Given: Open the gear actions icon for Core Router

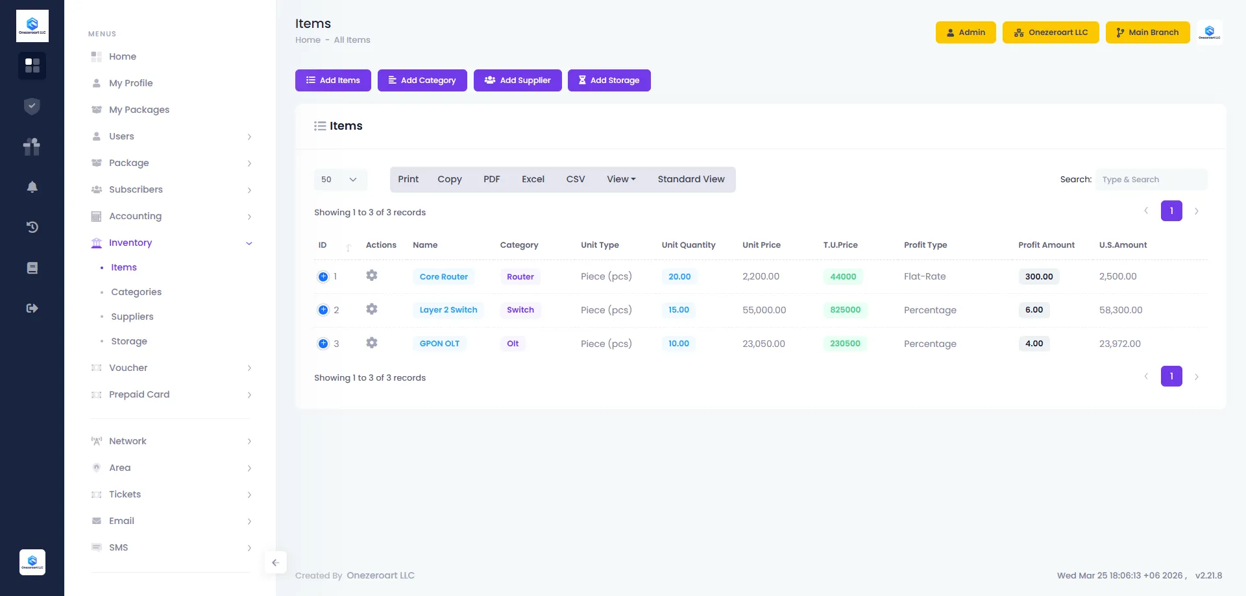Looking at the screenshot, I should (371, 276).
